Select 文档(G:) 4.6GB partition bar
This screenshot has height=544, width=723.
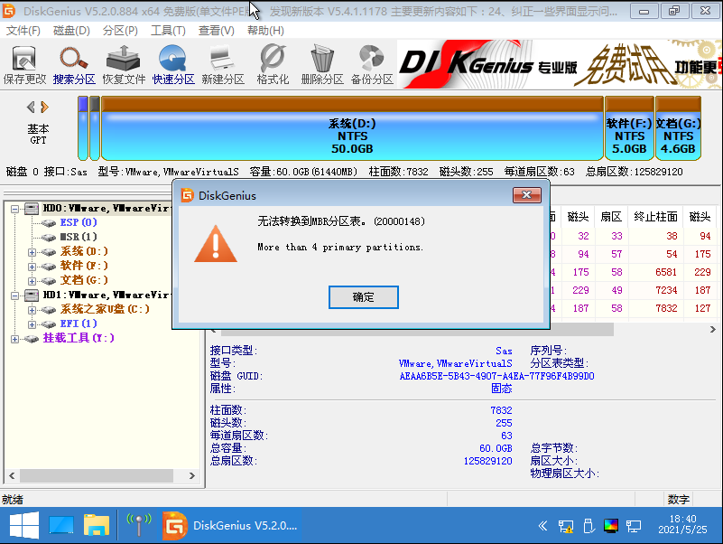pyautogui.click(x=678, y=128)
